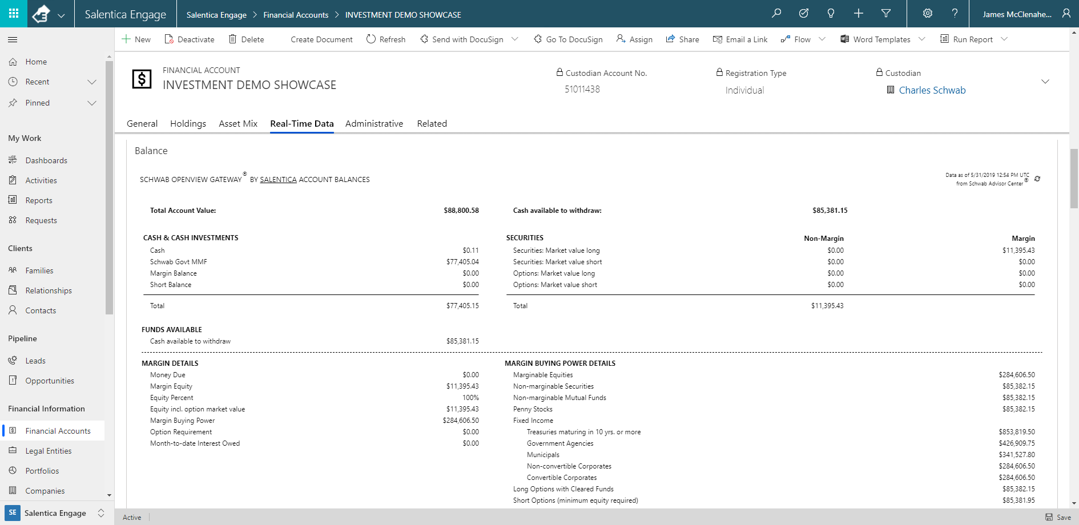This screenshot has width=1079, height=525.
Task: Click the sidebar vertical scrollbar
Action: (109, 188)
